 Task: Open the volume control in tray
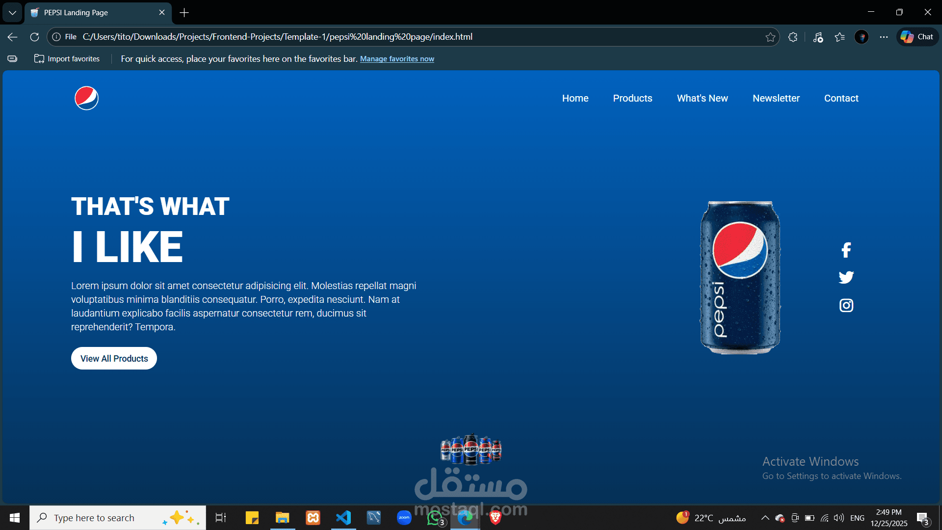click(839, 518)
